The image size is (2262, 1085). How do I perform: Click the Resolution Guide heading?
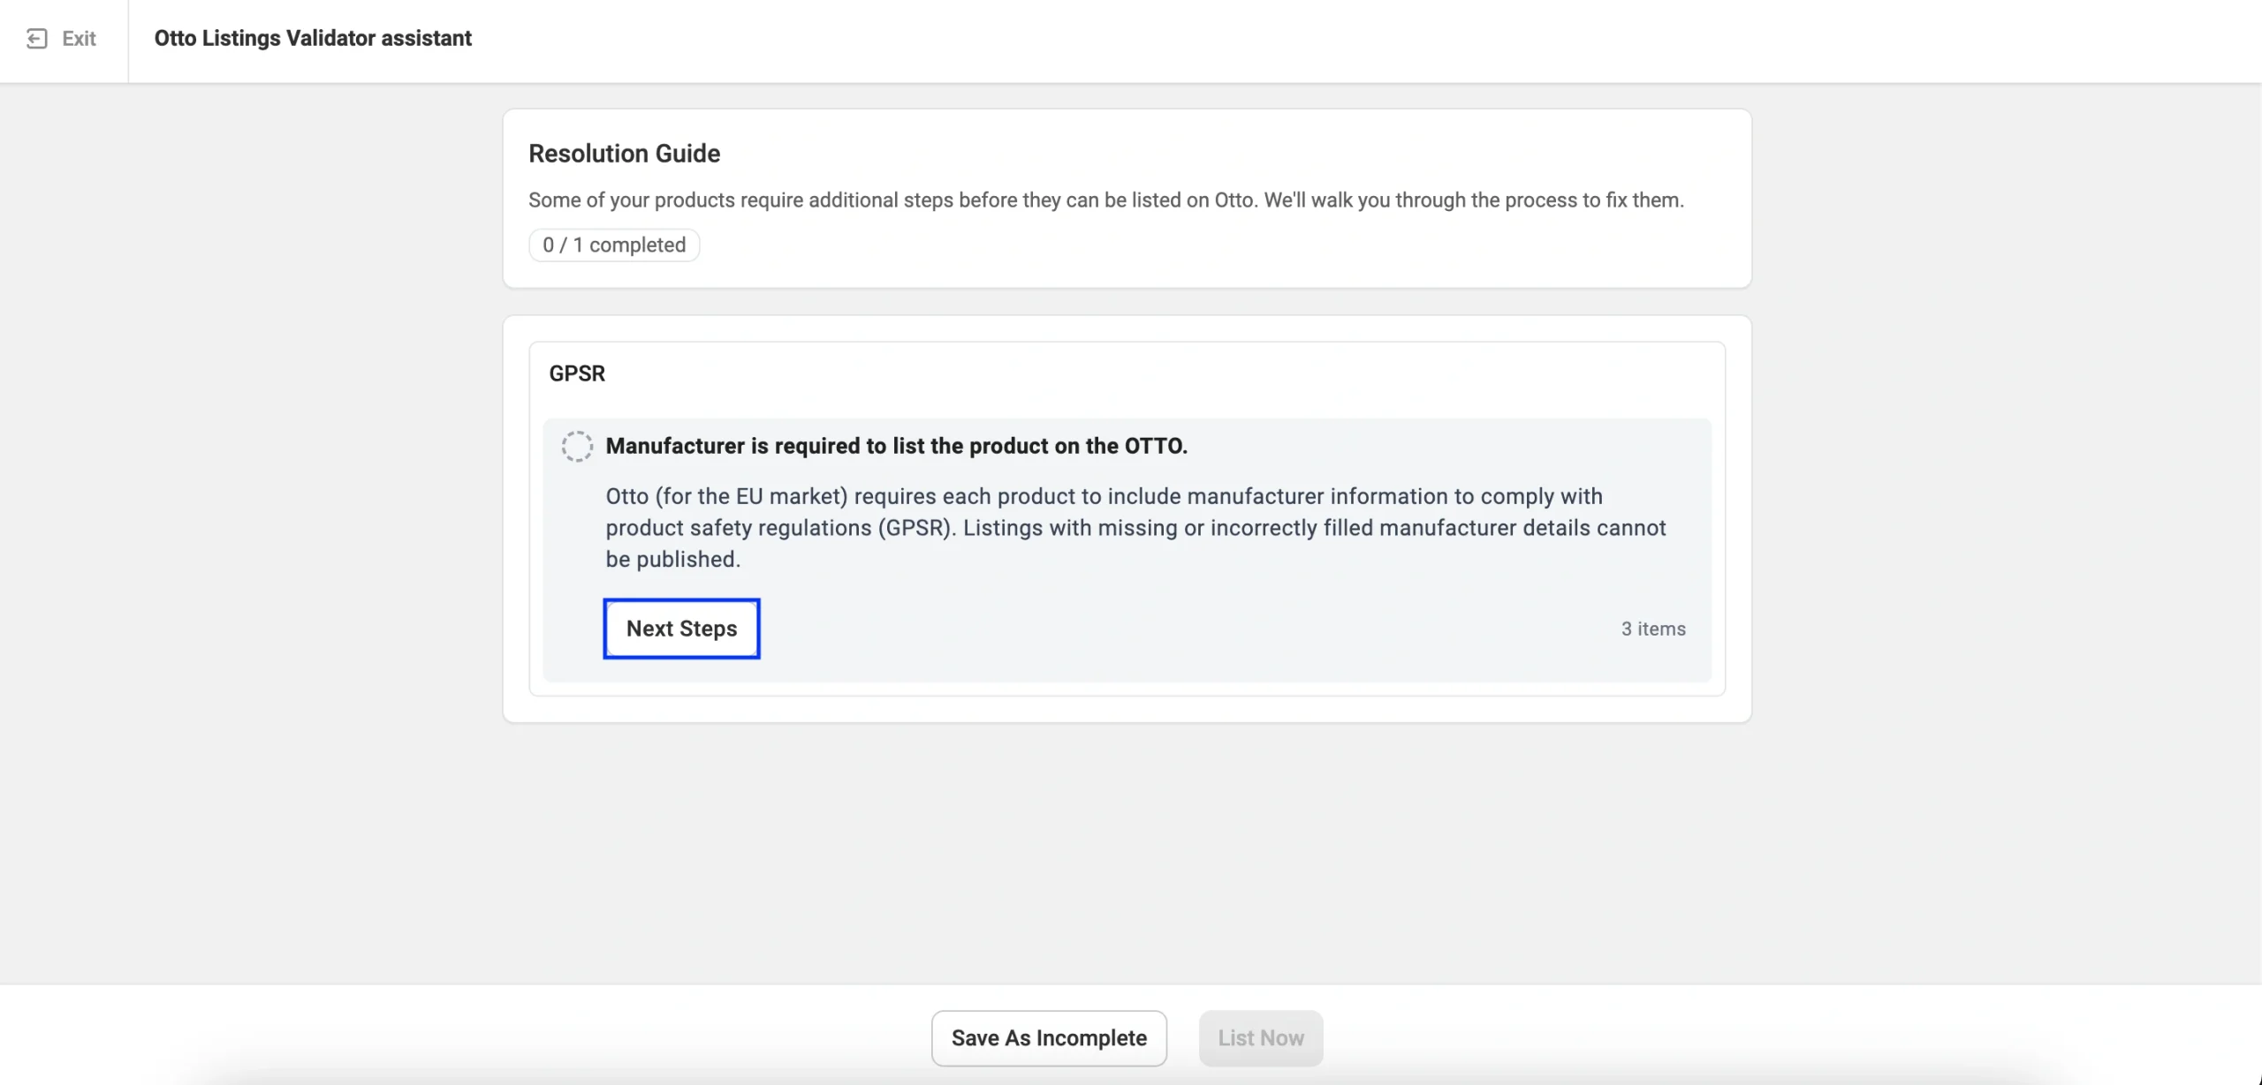tap(624, 154)
